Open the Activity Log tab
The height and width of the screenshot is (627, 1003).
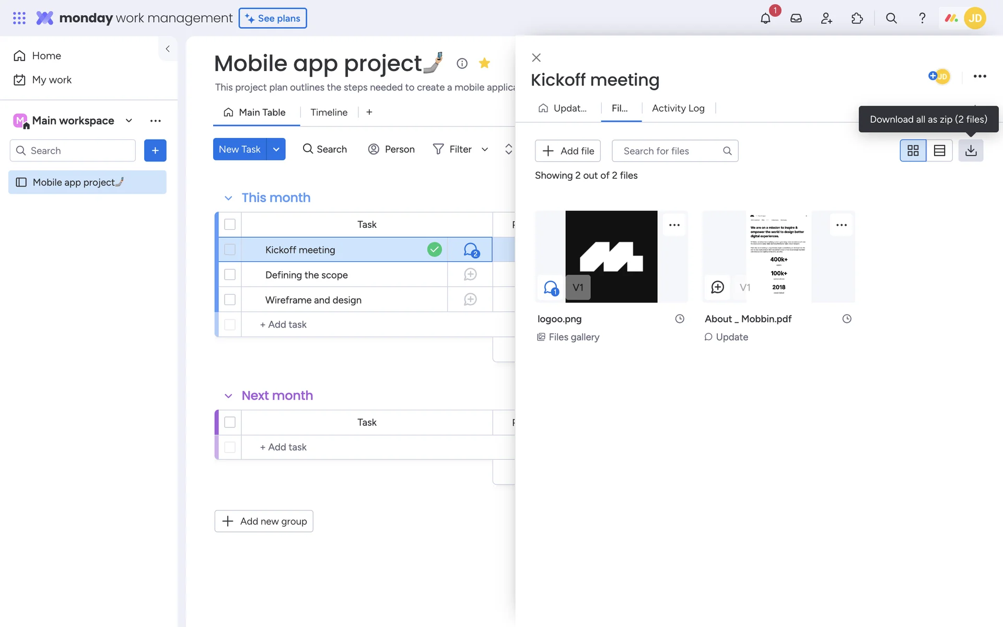[678, 108]
